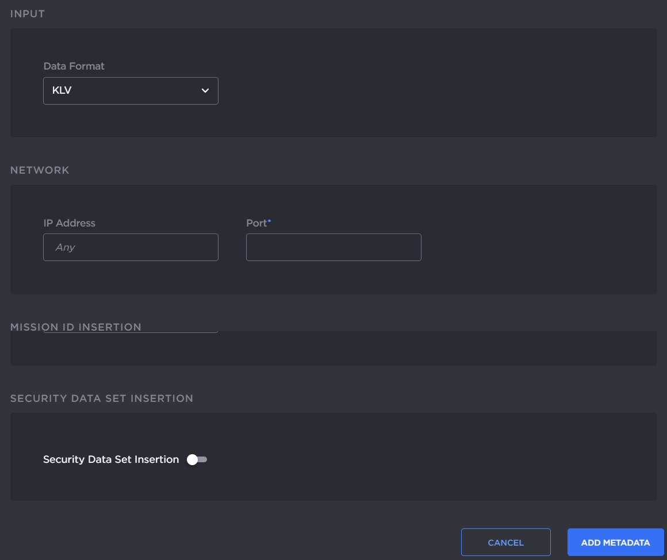Click the Port label above the field
The height and width of the screenshot is (560, 667).
pos(256,223)
